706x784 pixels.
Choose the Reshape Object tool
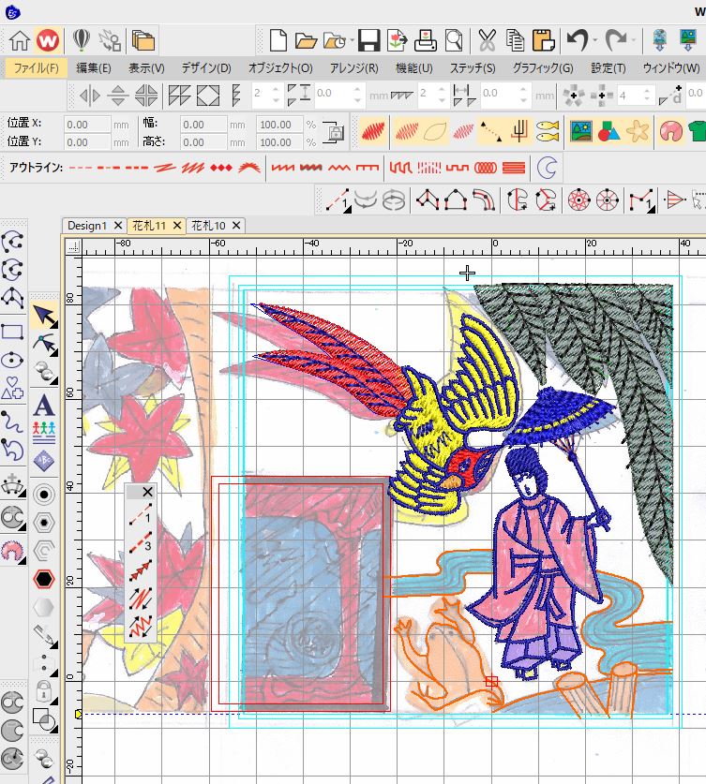(x=44, y=344)
